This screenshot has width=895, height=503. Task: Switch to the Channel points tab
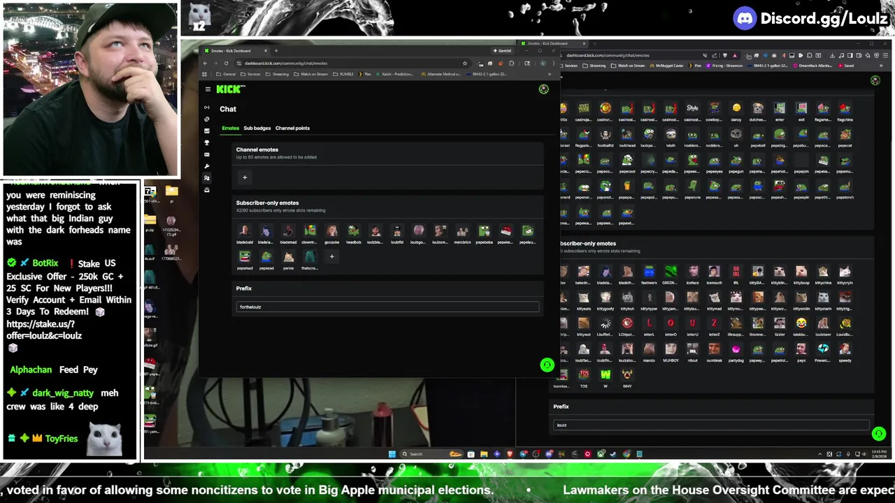(x=292, y=128)
